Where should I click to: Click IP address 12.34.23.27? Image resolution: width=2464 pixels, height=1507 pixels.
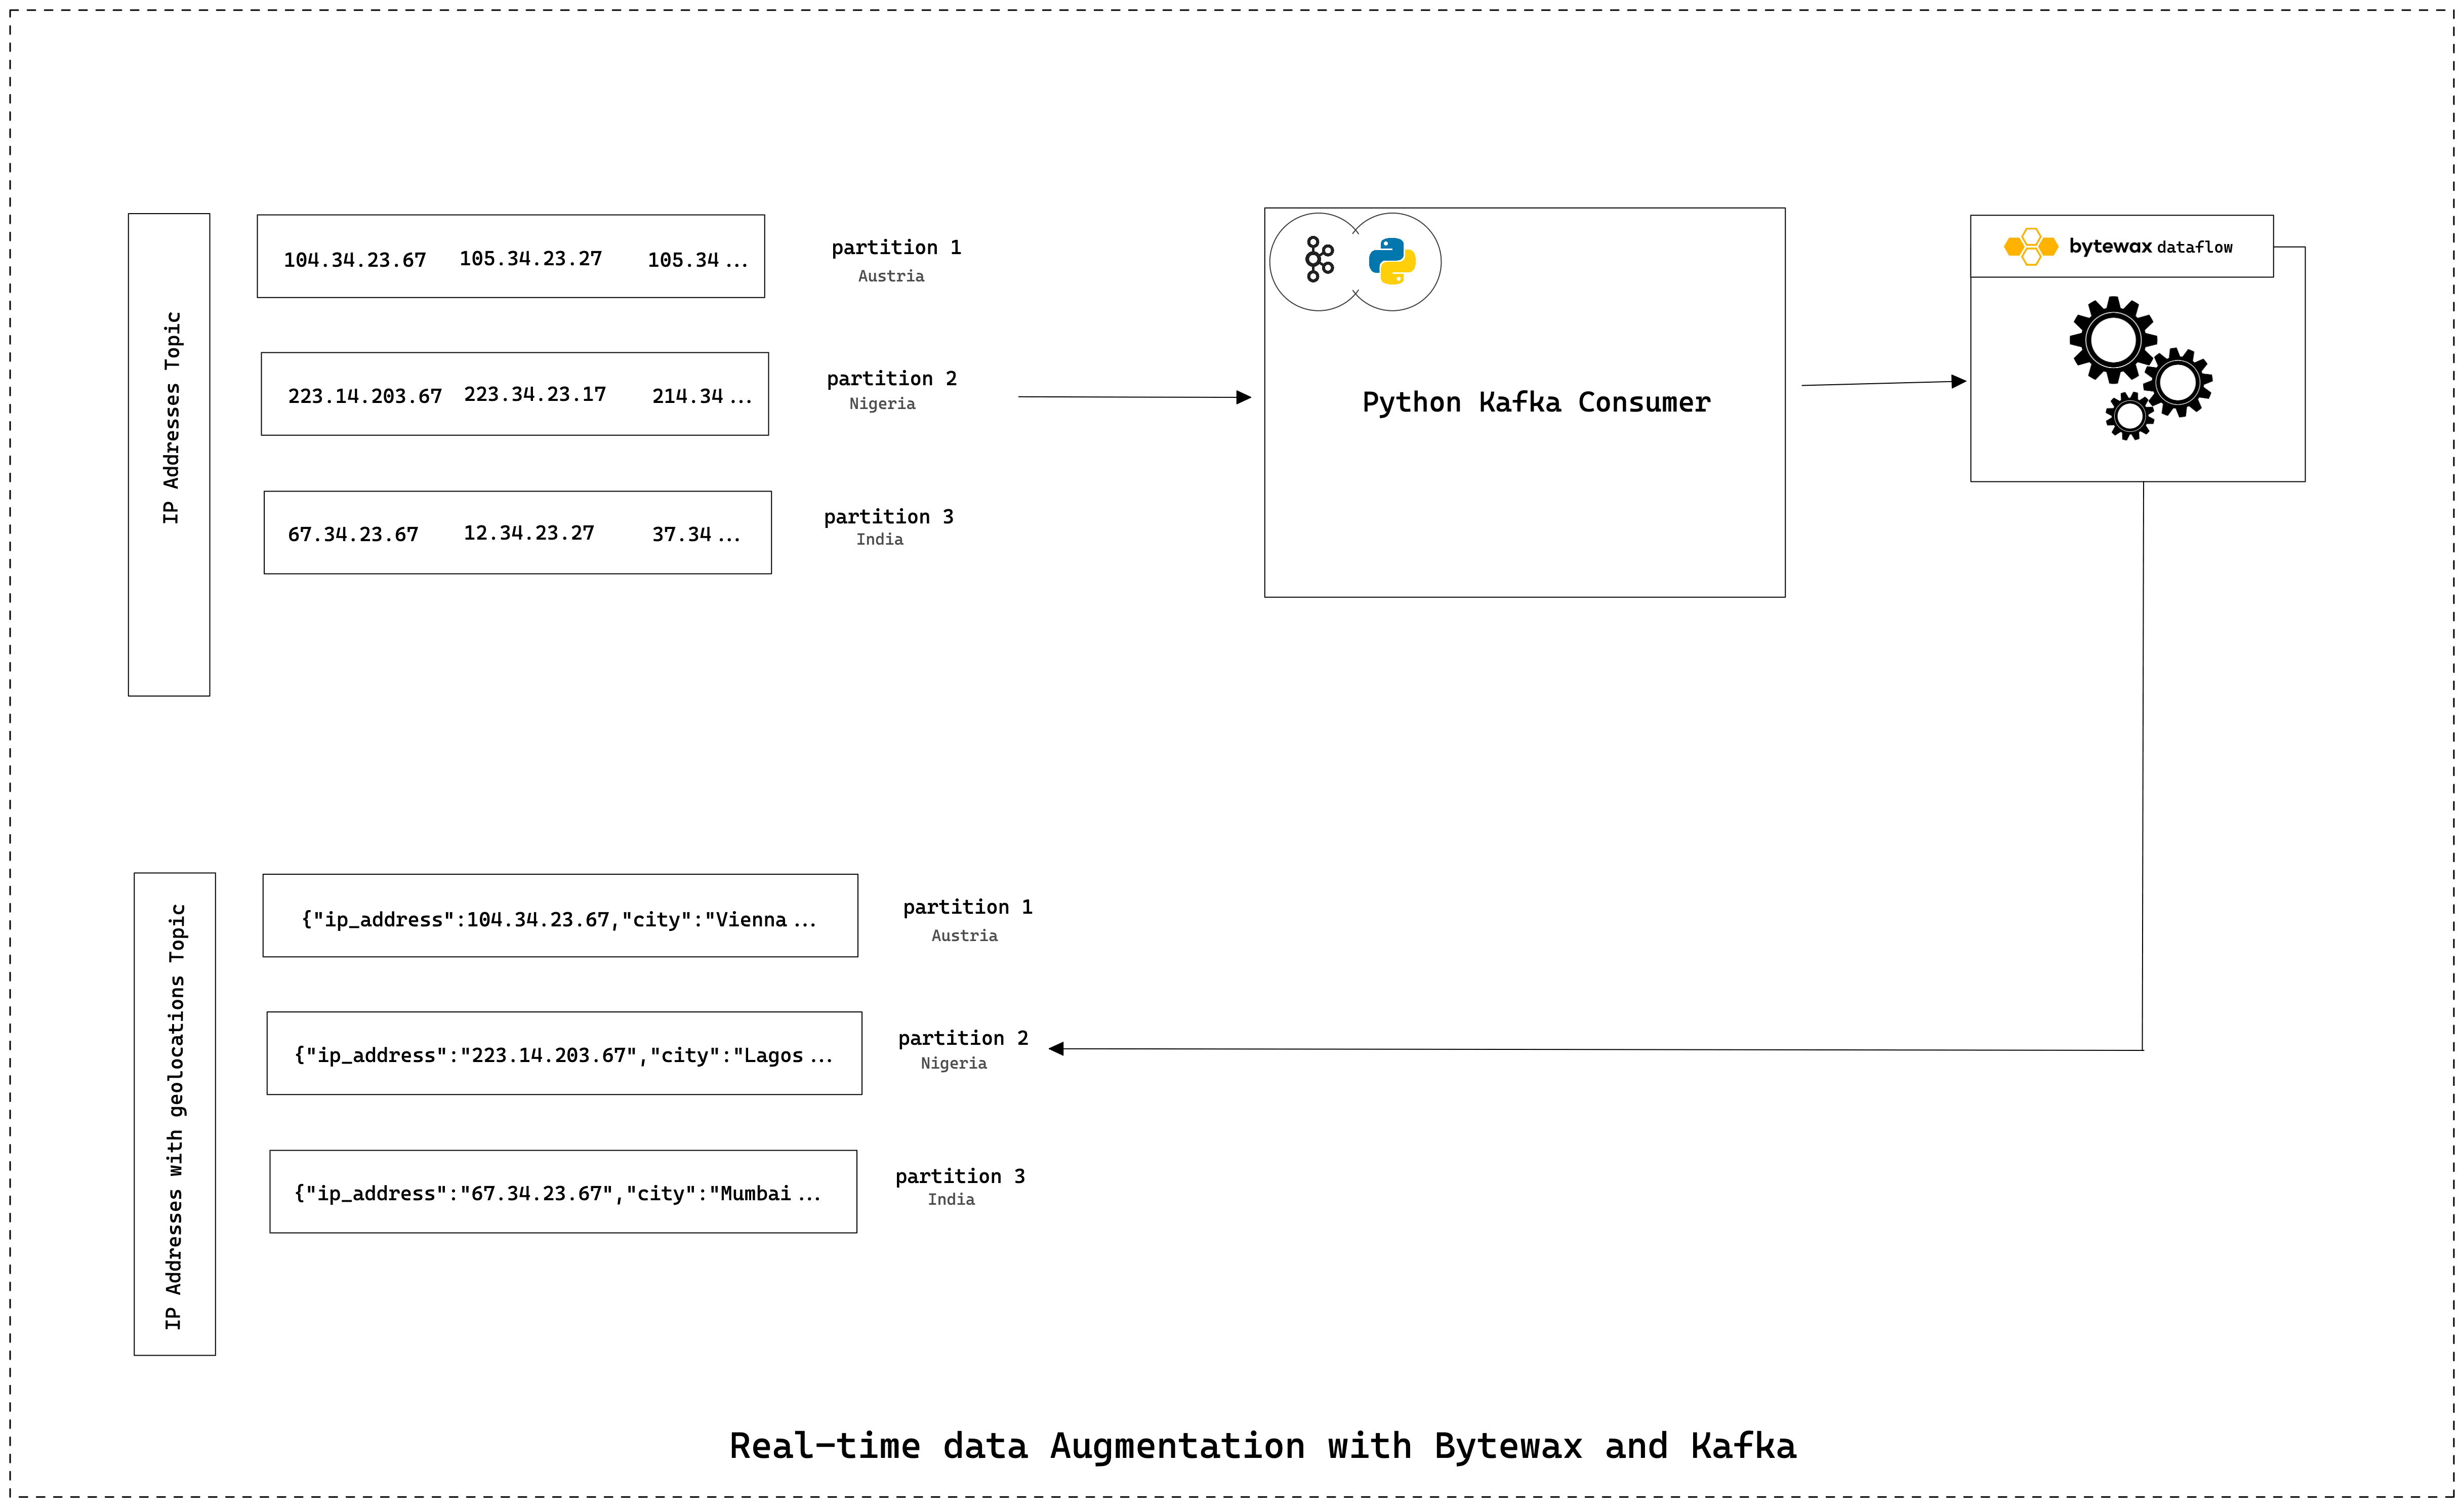point(528,532)
